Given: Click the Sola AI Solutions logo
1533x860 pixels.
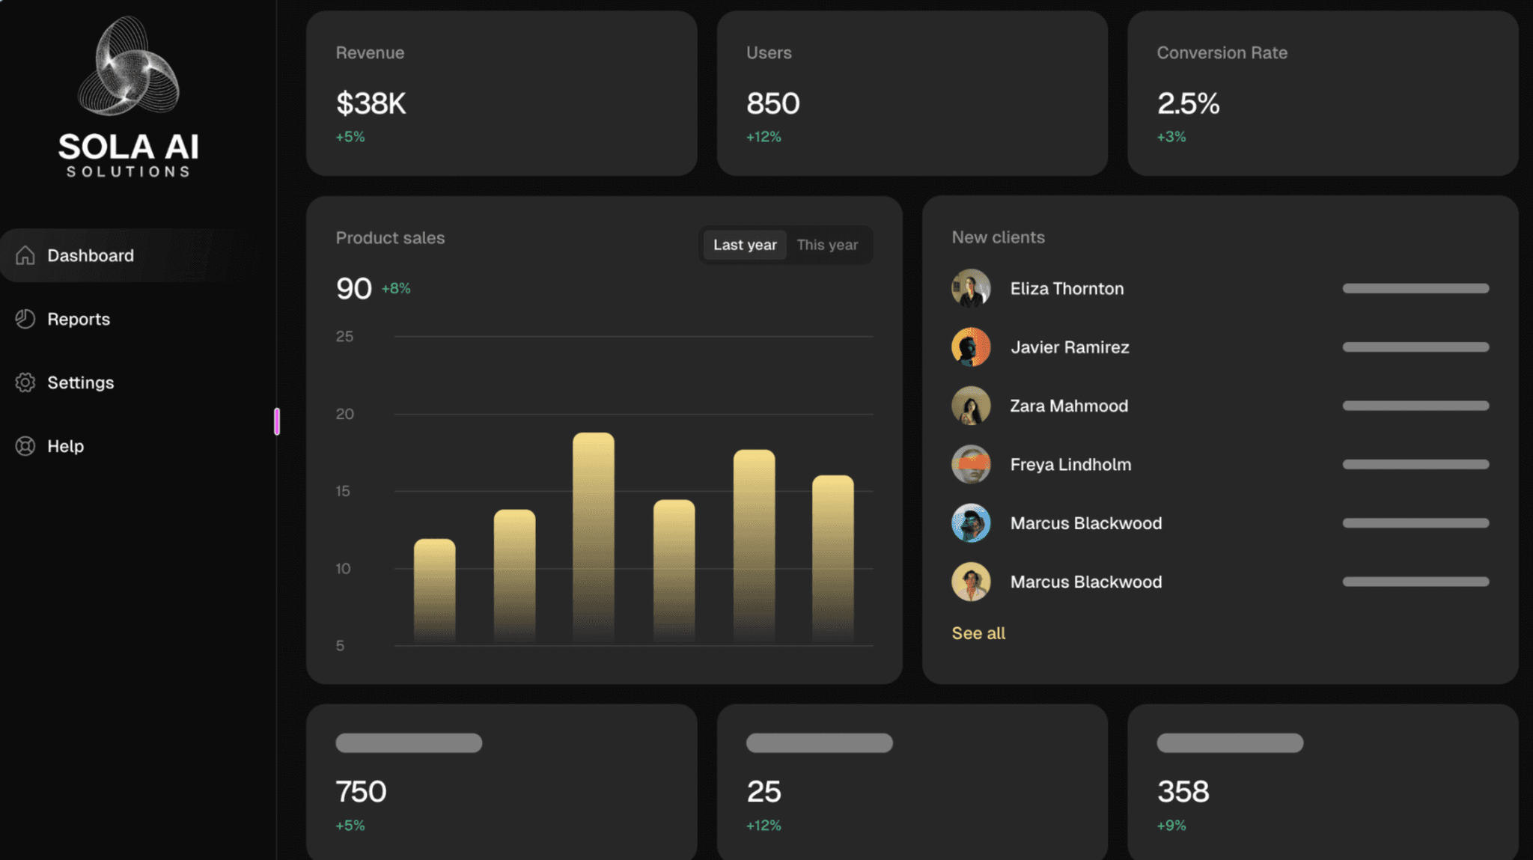Looking at the screenshot, I should (129, 97).
